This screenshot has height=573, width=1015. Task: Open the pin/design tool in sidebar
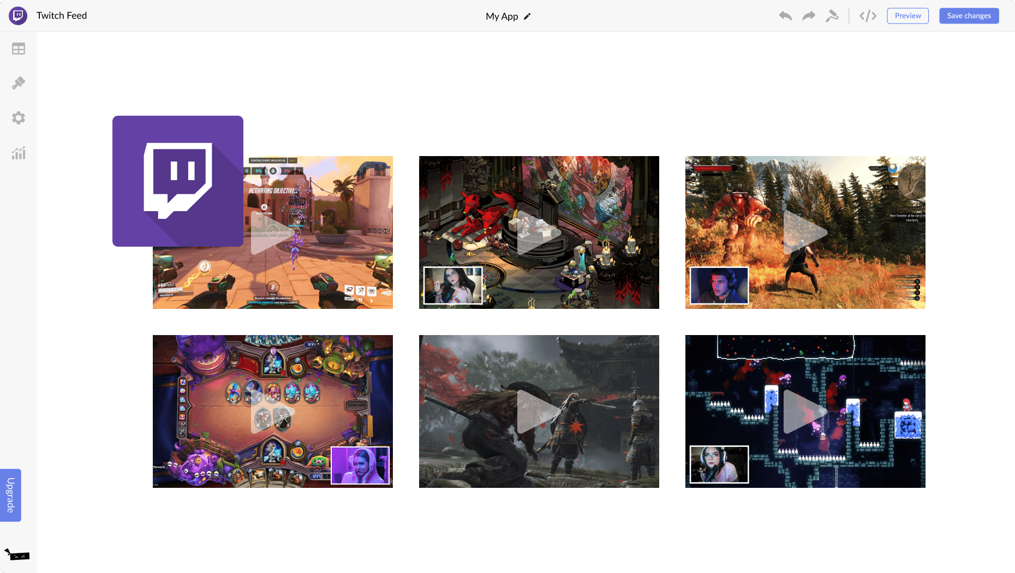pyautogui.click(x=19, y=83)
